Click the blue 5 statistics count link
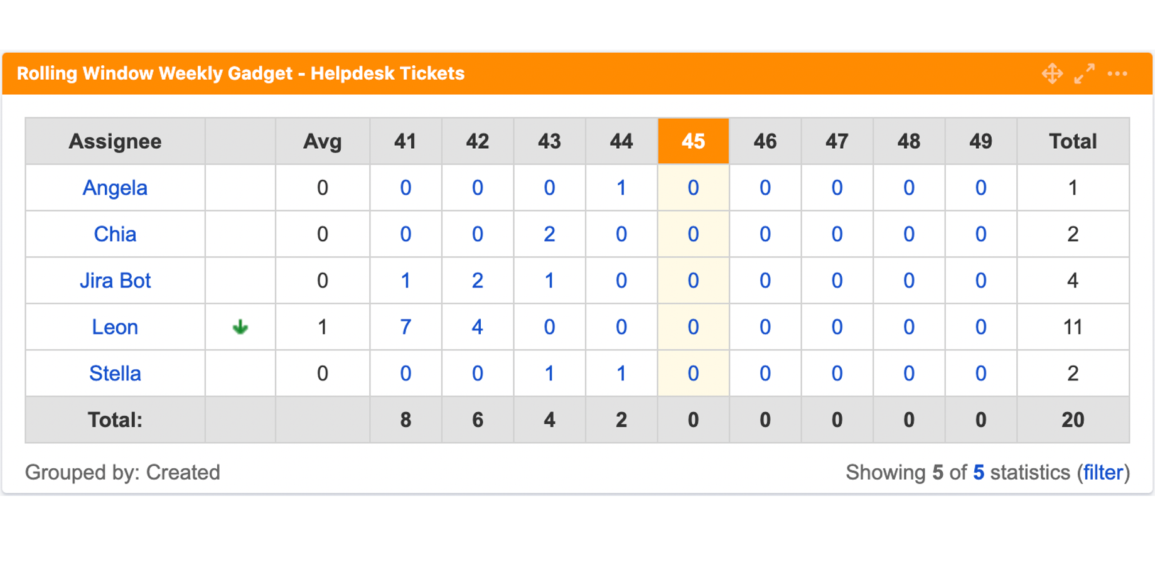 979,472
